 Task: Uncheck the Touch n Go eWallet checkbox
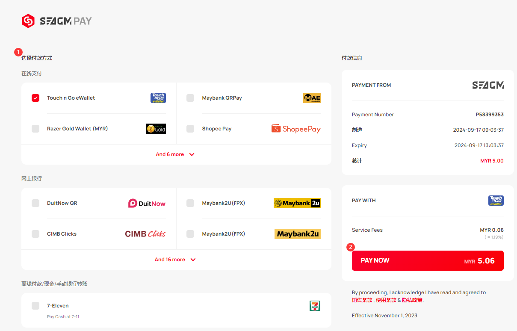tap(35, 98)
